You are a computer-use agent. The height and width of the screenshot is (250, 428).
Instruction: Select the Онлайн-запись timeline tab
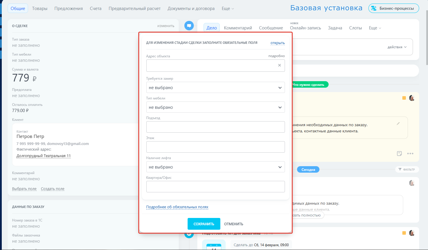pyautogui.click(x=306, y=28)
